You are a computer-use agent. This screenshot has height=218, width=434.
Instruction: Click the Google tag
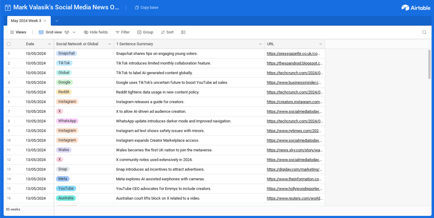click(64, 83)
